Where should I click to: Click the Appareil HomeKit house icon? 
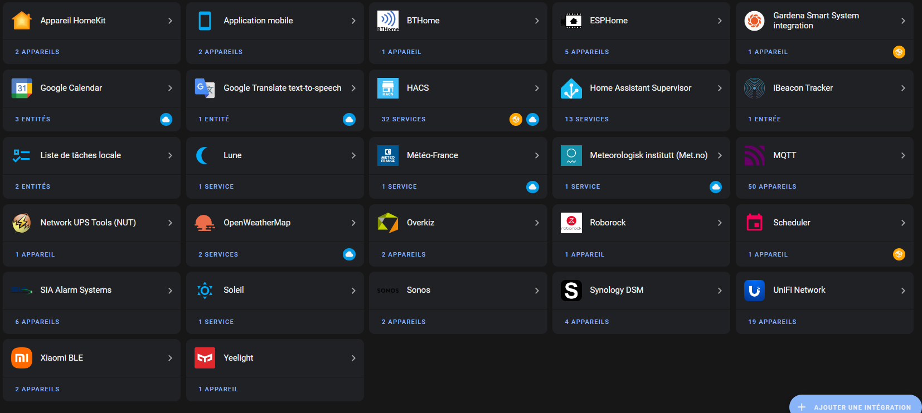coord(22,21)
